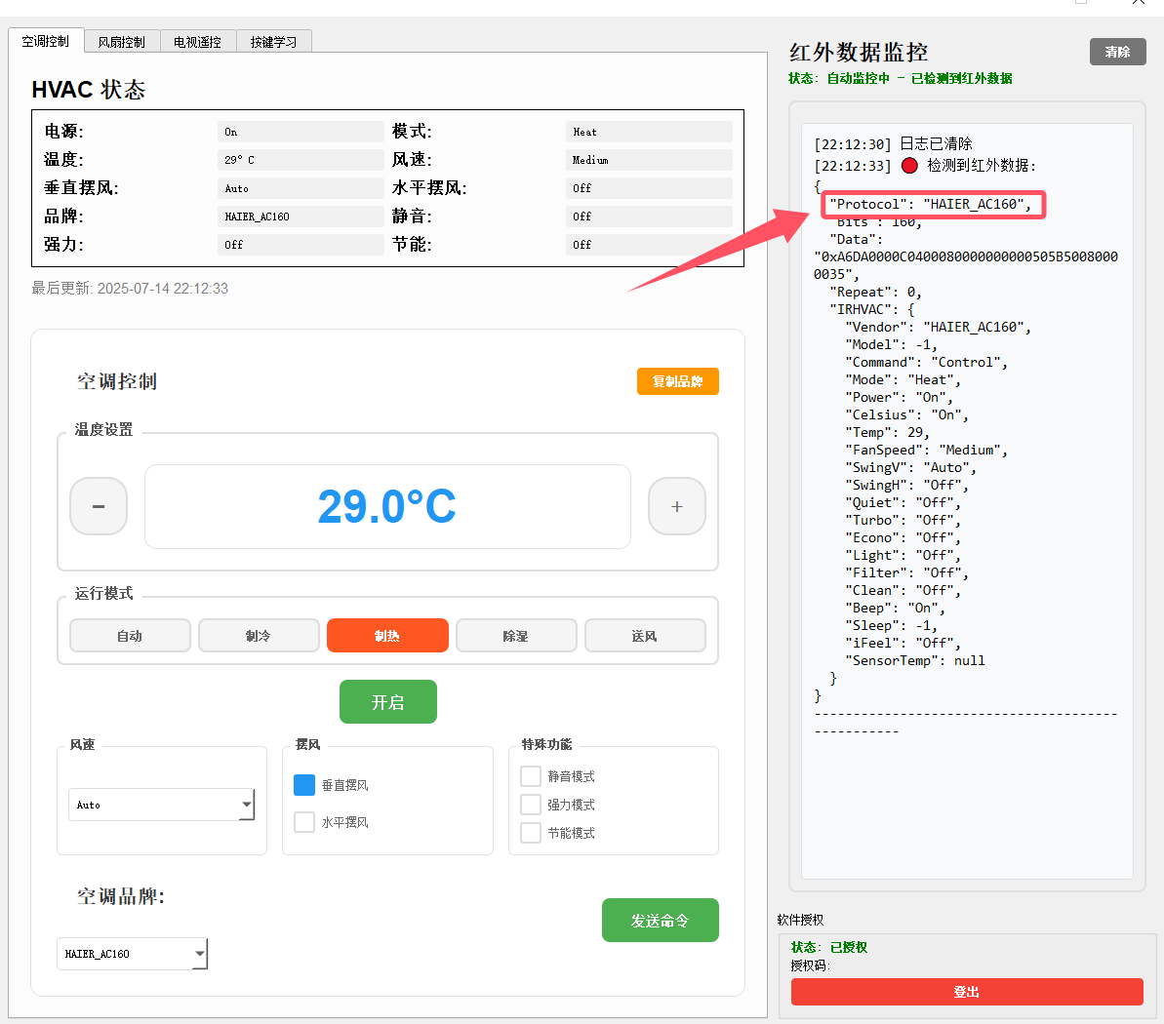The height and width of the screenshot is (1024, 1164).
Task: Select the 除湿 mode button
Action: click(516, 636)
